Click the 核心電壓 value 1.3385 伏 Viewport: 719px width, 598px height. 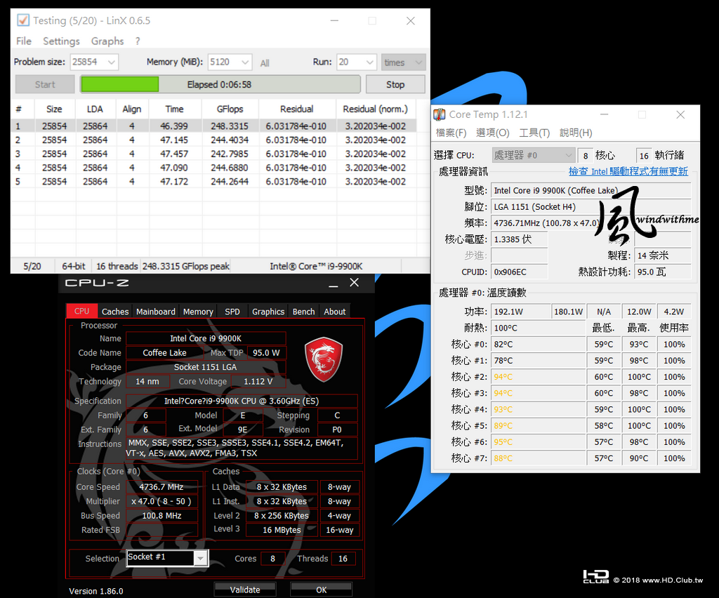tap(519, 239)
